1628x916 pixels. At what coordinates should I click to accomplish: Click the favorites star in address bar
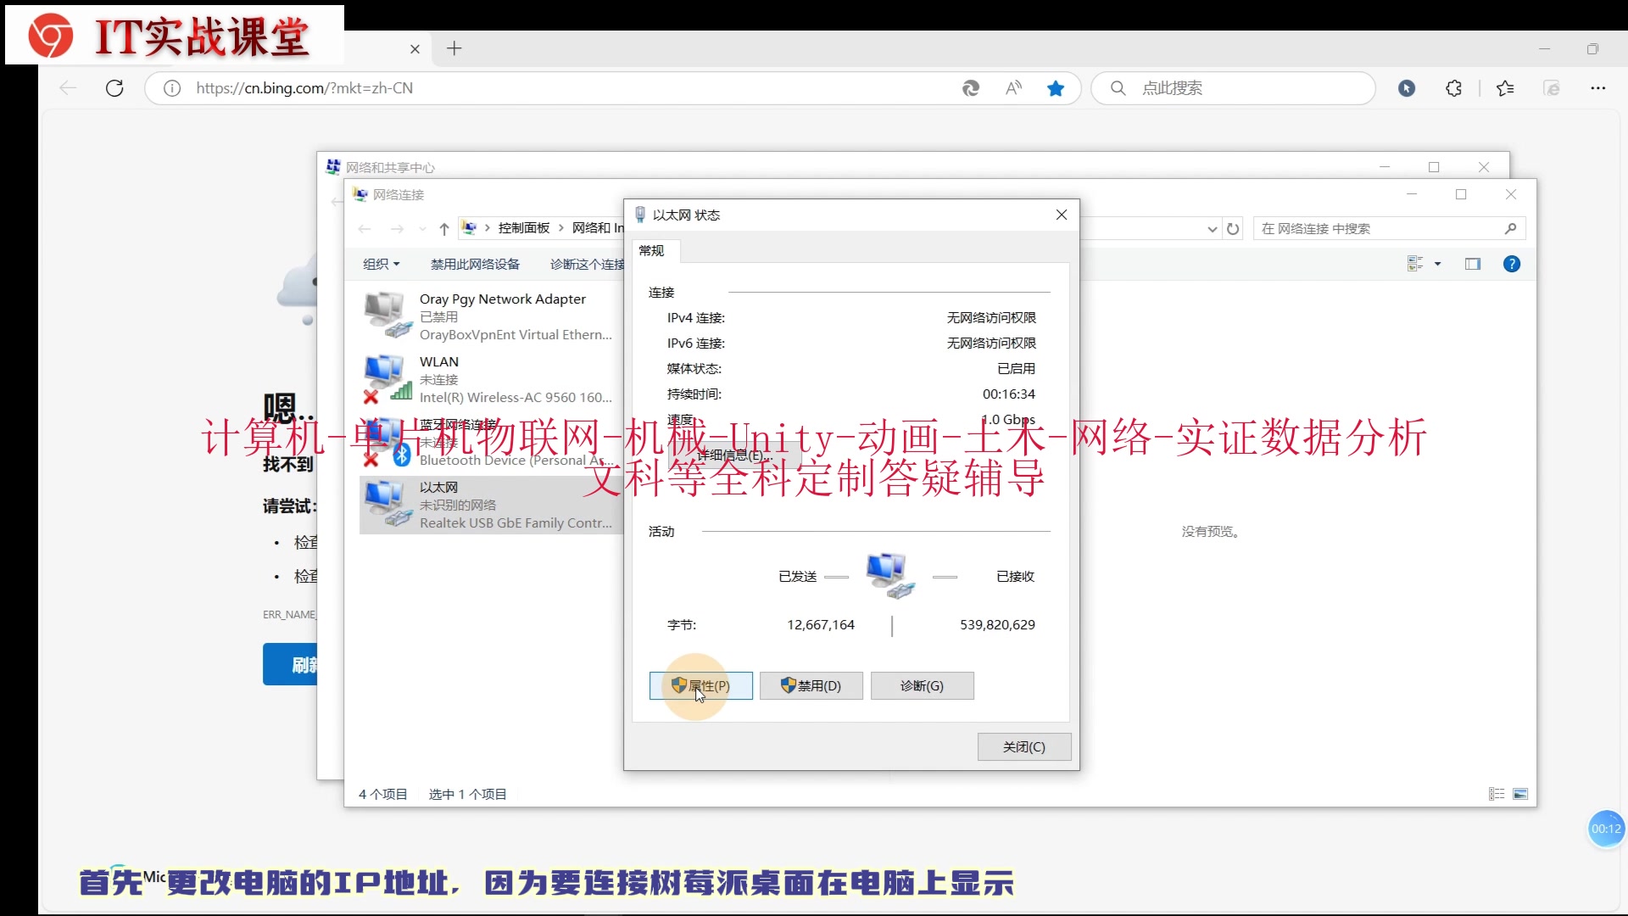pyautogui.click(x=1056, y=88)
